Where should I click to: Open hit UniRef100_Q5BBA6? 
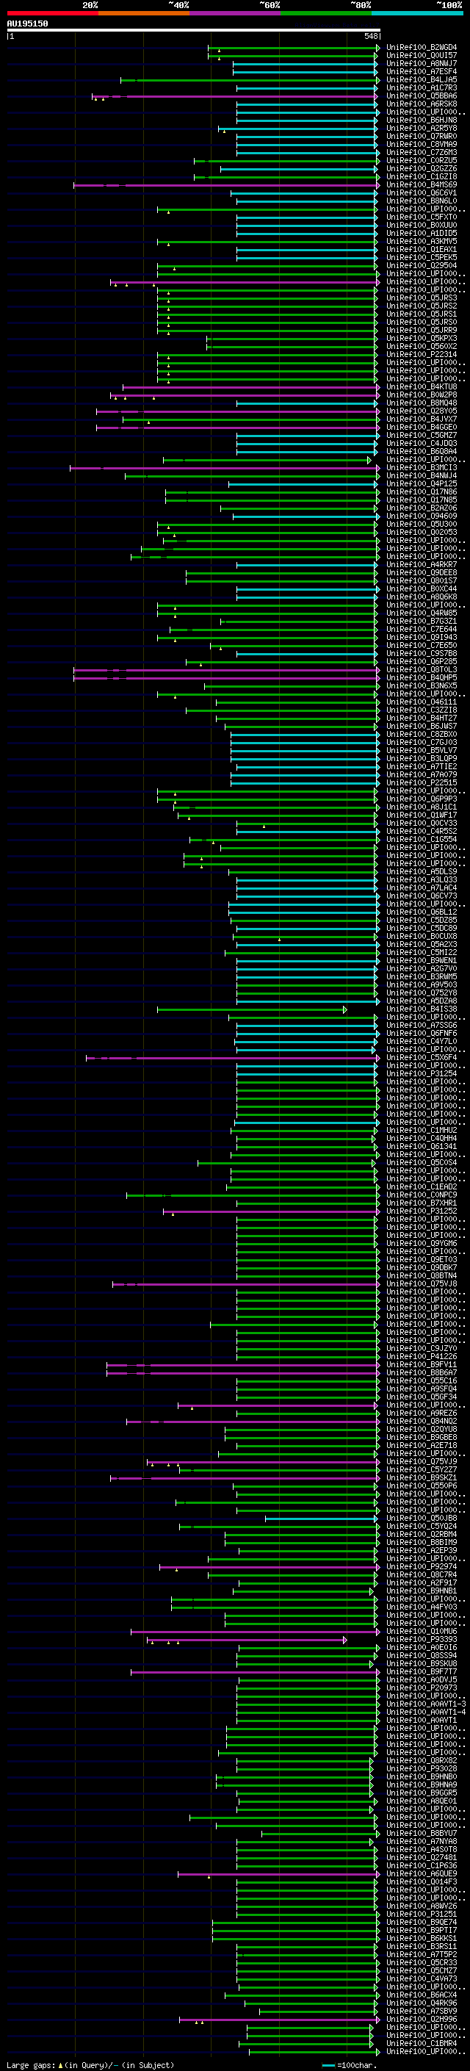tap(422, 96)
